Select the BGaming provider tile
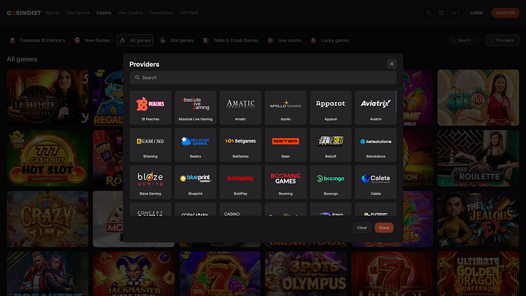Image resolution: width=526 pixels, height=296 pixels. 150,145
